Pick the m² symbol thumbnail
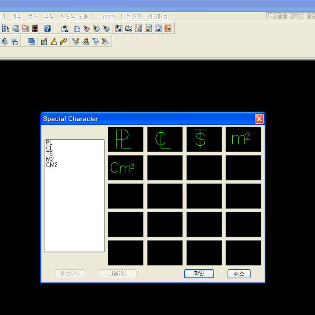315x315 pixels. pos(243,139)
